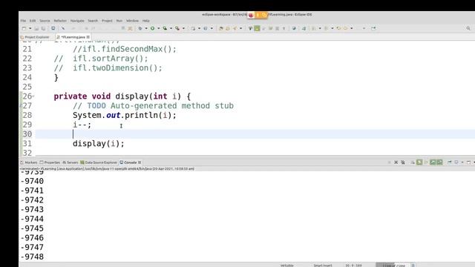Click the New file toolbar icon
Screen dimensions: 475x267
24,28
